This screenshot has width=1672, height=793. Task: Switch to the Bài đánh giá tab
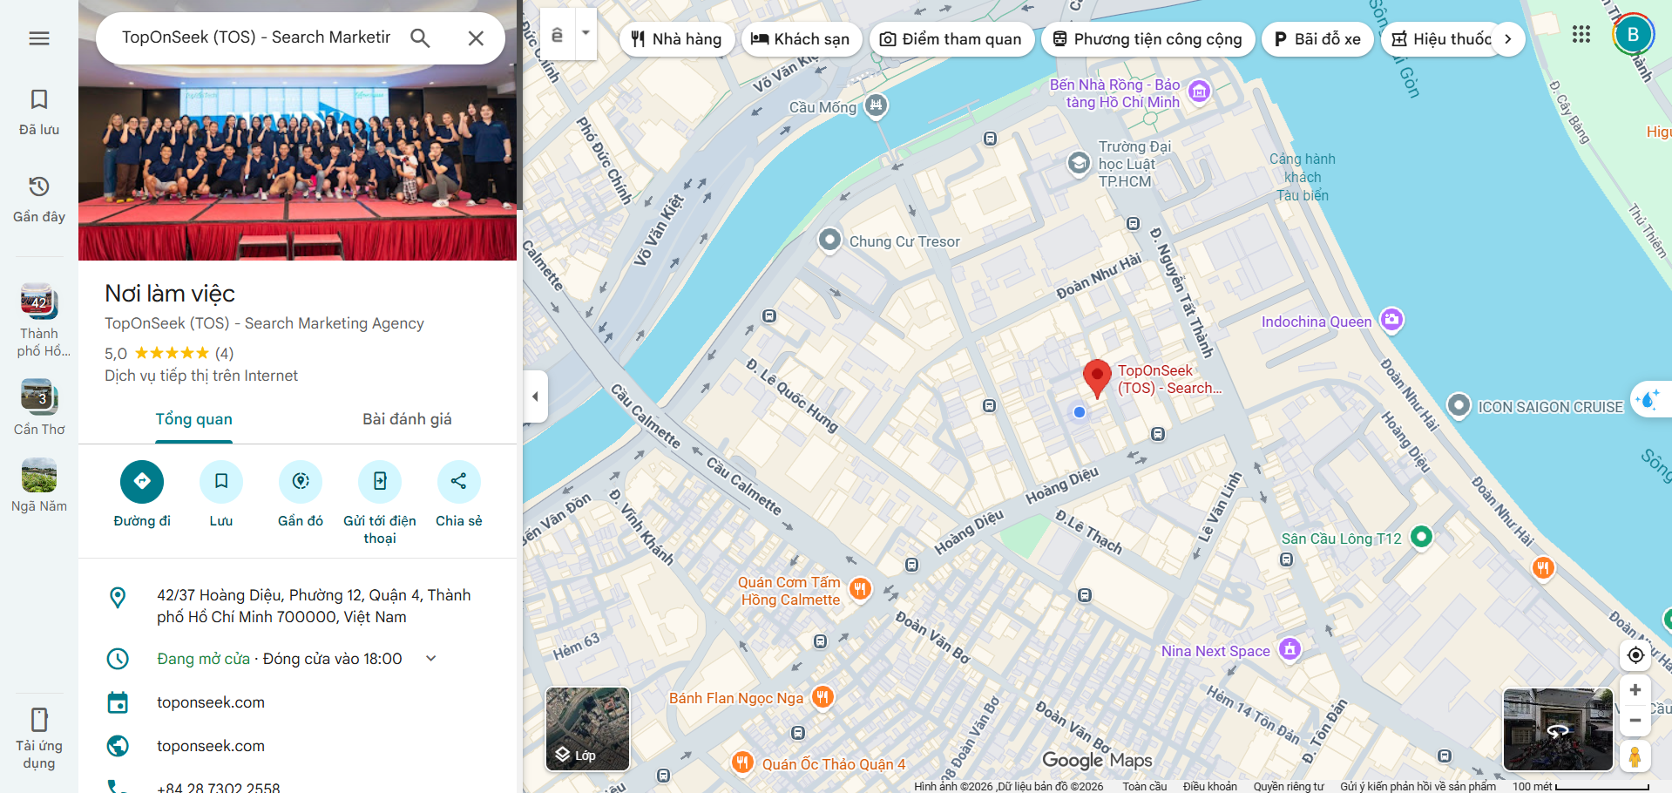[x=407, y=418]
